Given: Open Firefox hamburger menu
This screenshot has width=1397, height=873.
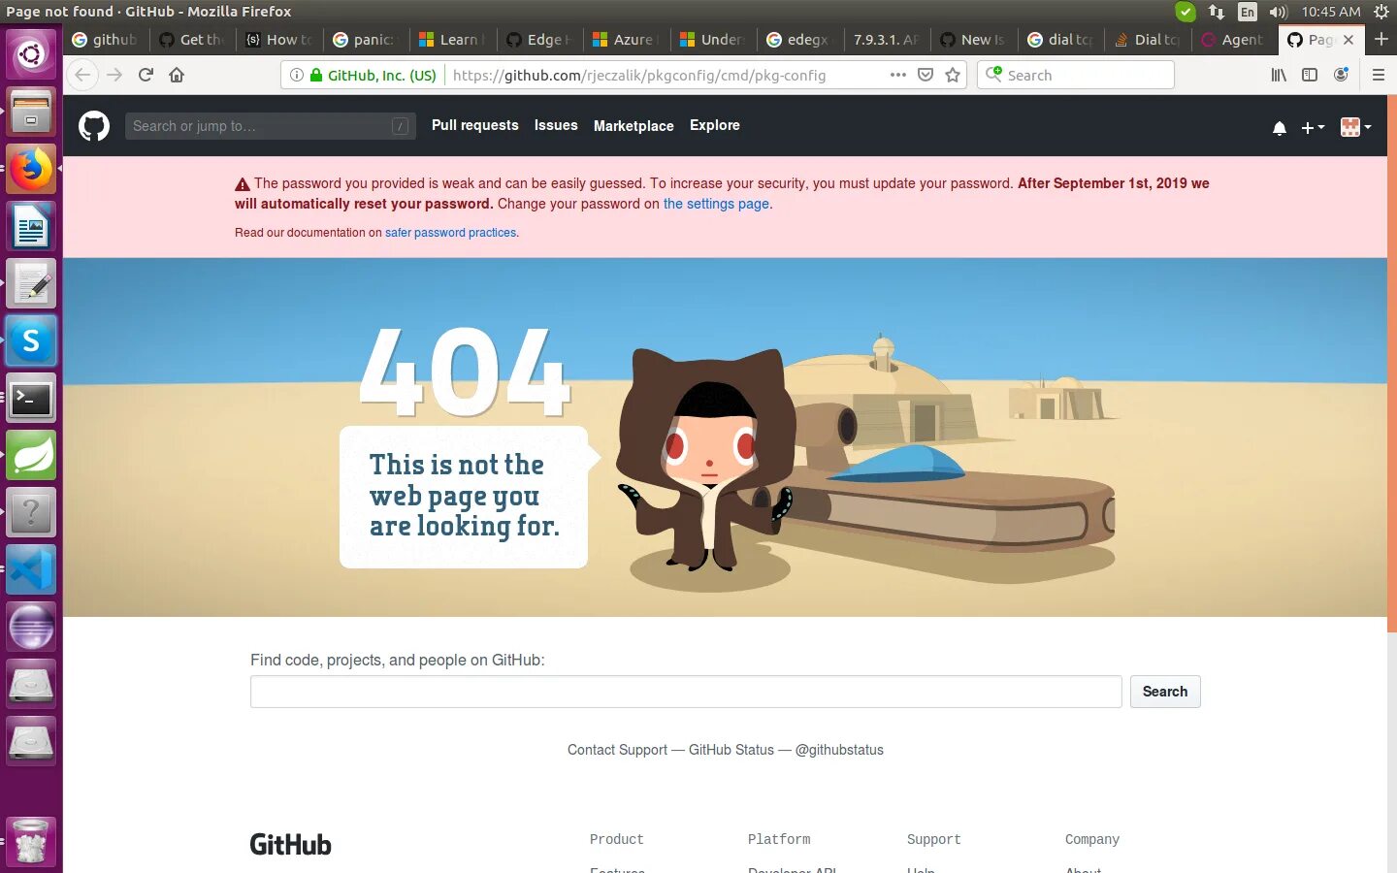Looking at the screenshot, I should 1378,75.
